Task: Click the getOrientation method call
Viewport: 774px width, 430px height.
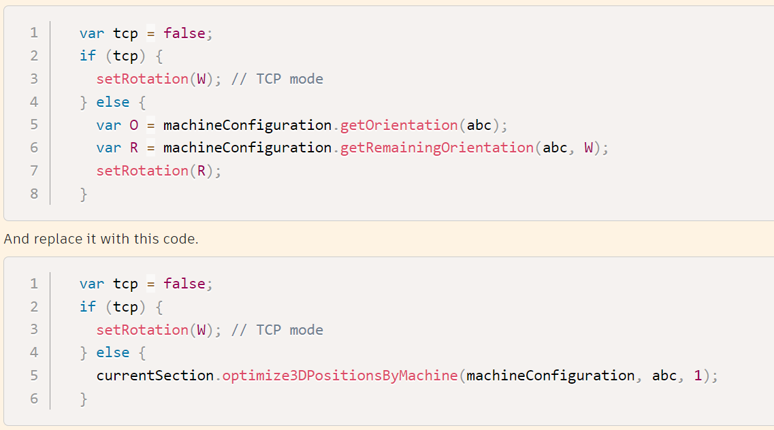Action: (x=399, y=125)
